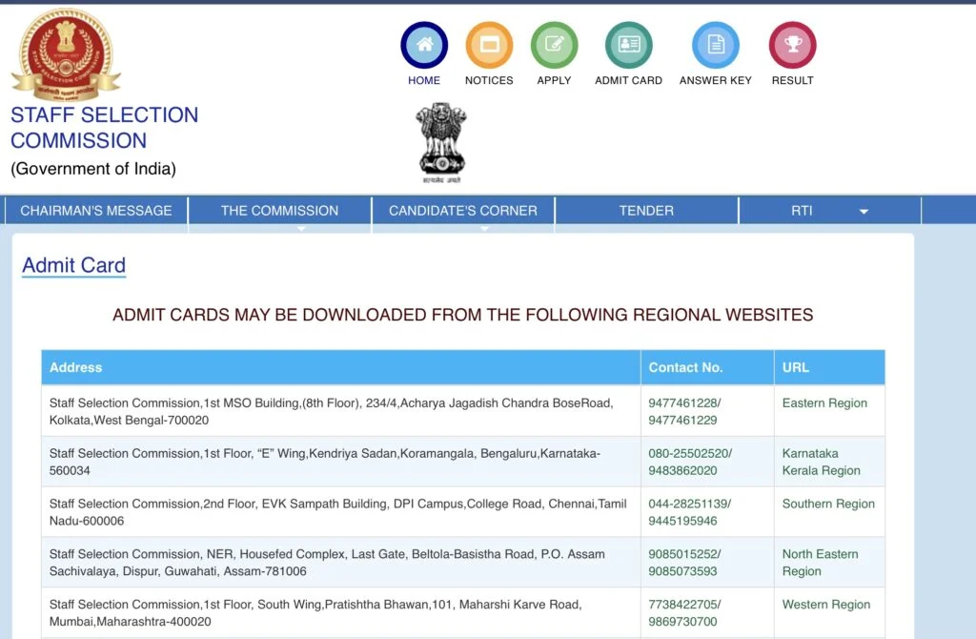Screen dimensions: 976x639
Task: Open the Notices orange icon
Action: click(x=489, y=45)
